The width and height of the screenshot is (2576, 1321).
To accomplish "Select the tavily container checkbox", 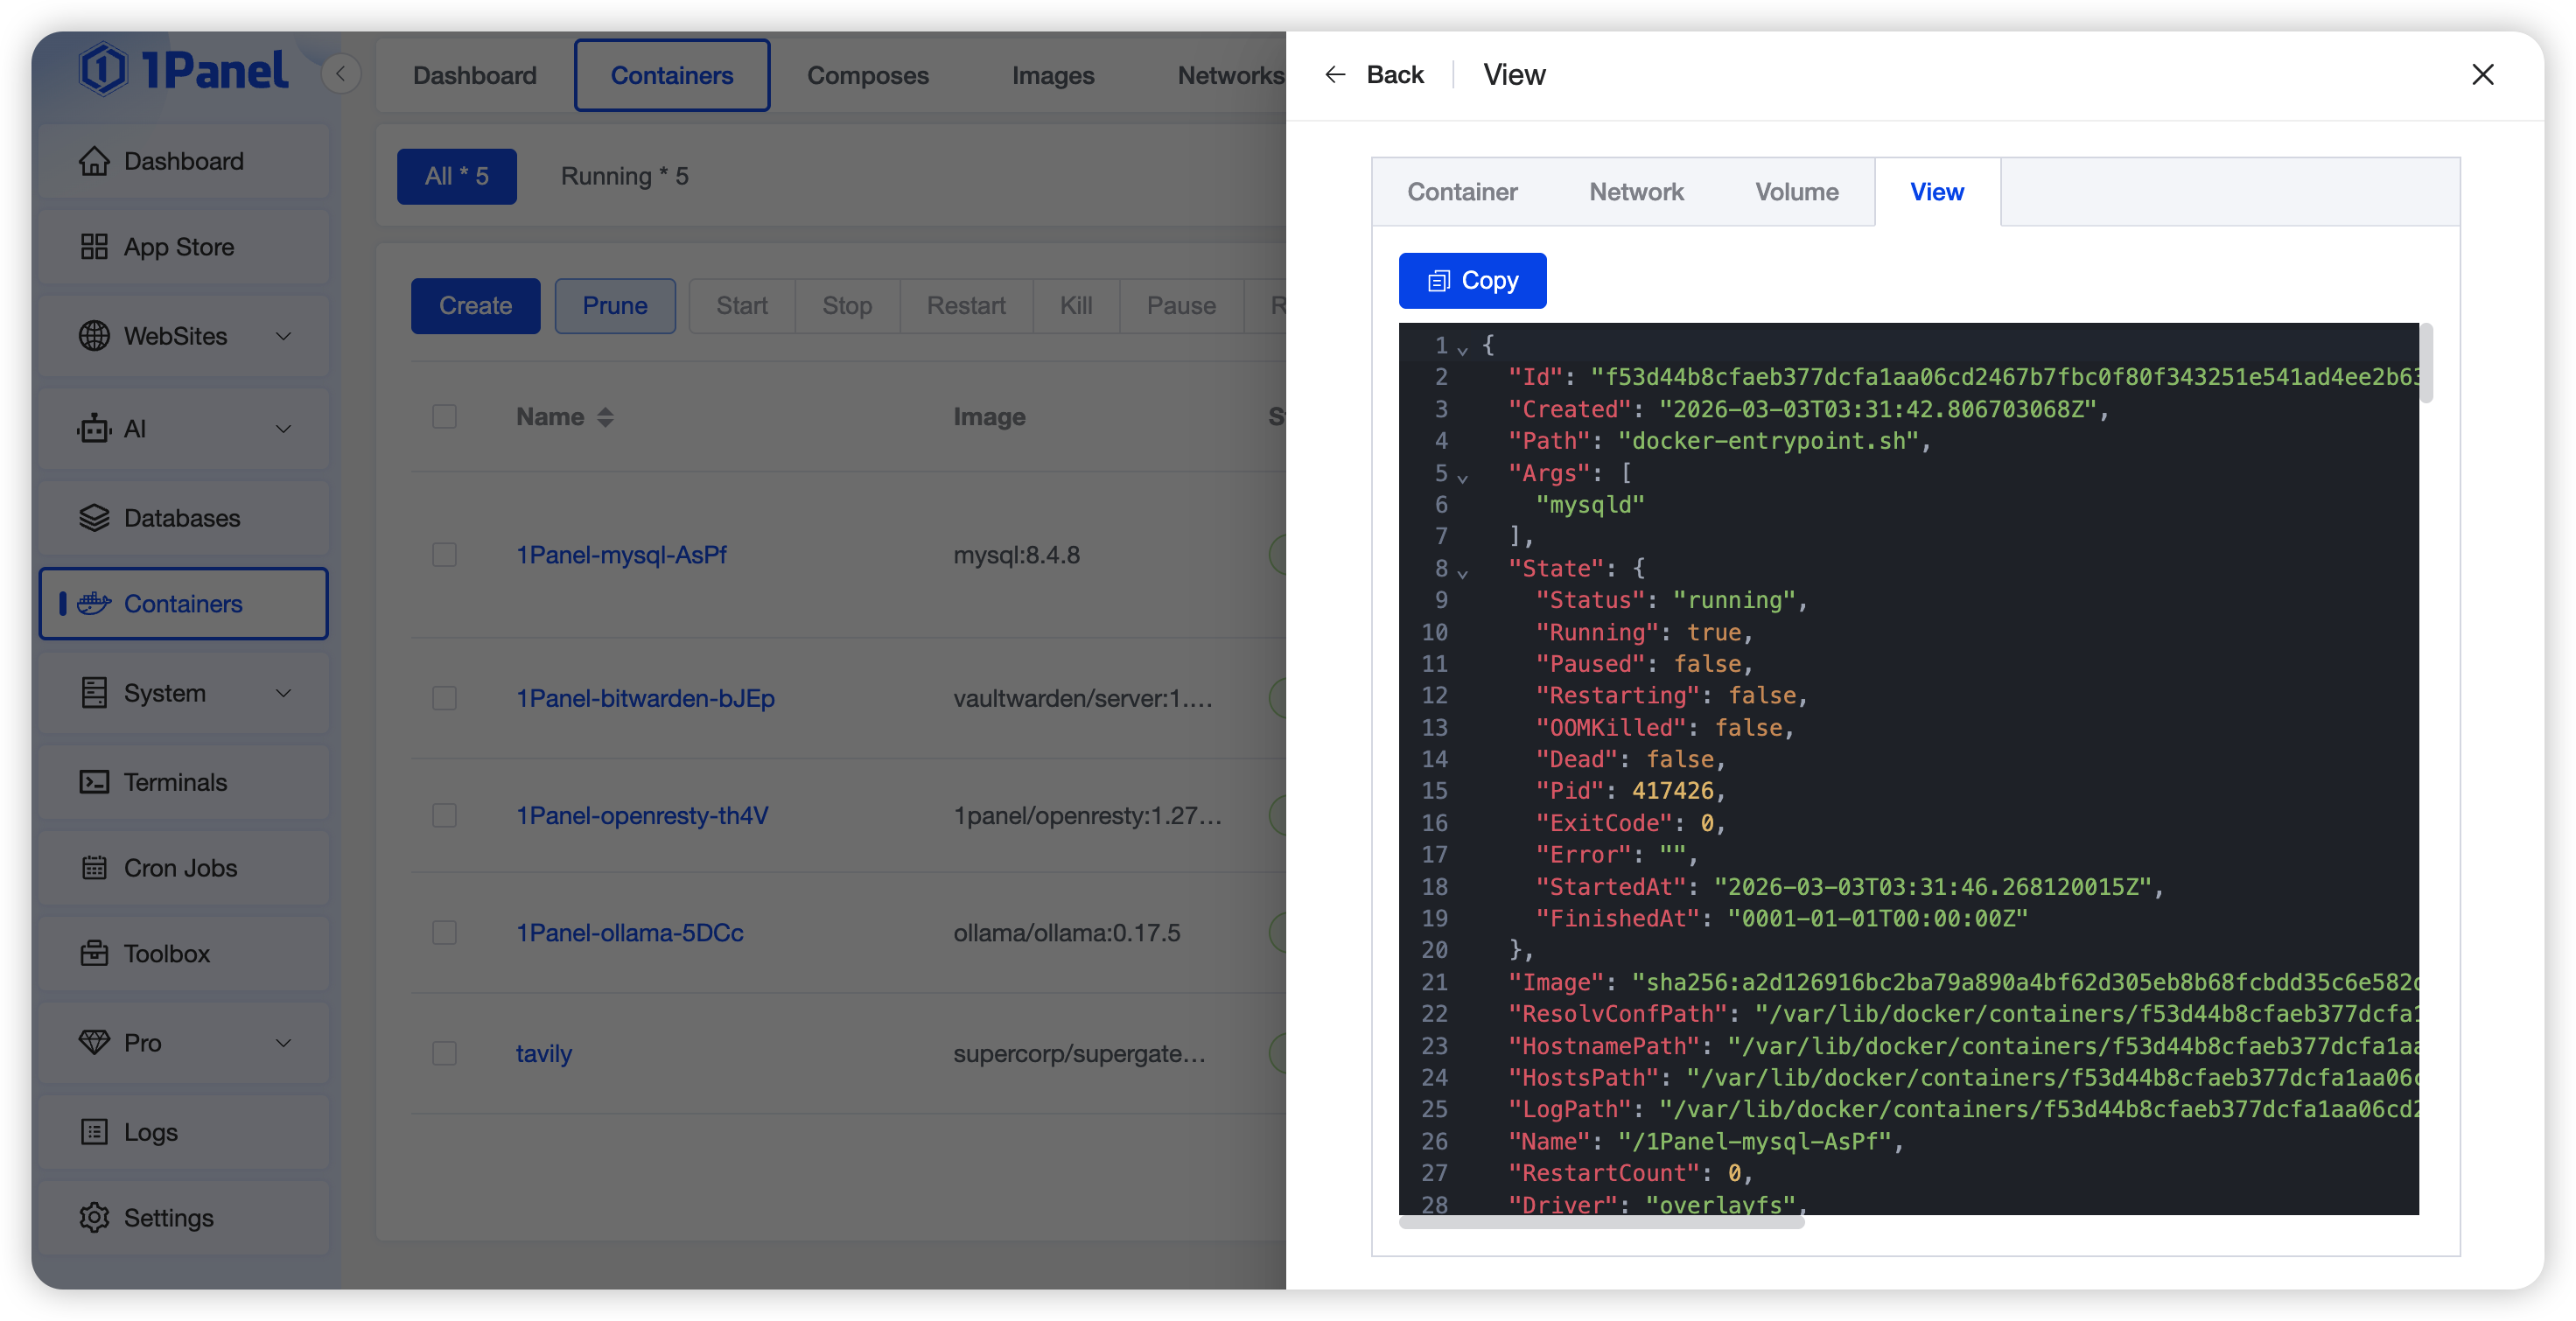I will click(444, 1053).
